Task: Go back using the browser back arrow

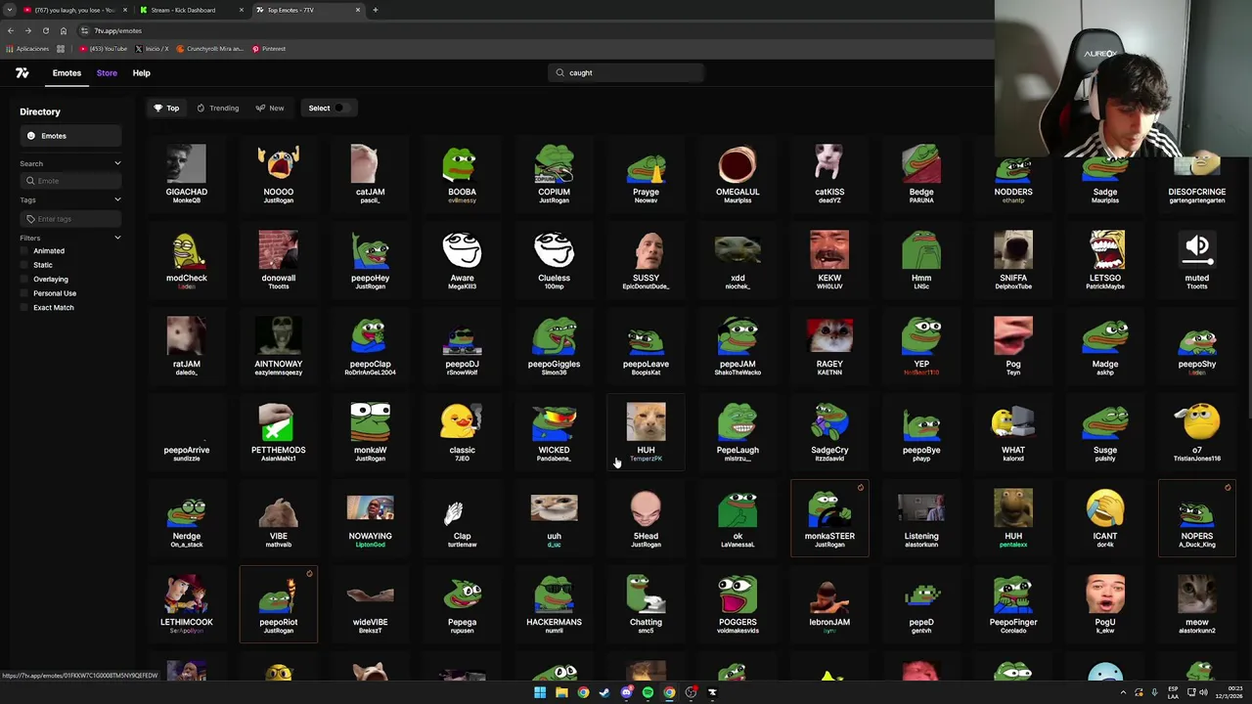Action: [x=11, y=30]
